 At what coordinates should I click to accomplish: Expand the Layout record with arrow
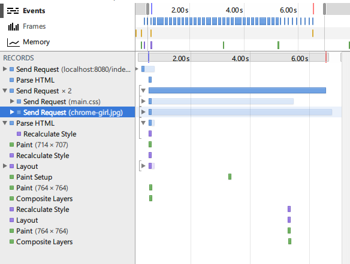click(5, 166)
